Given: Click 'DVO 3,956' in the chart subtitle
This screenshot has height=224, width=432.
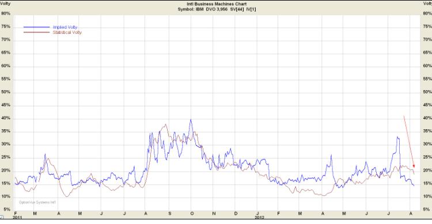Looking at the screenshot, I should pos(217,9).
